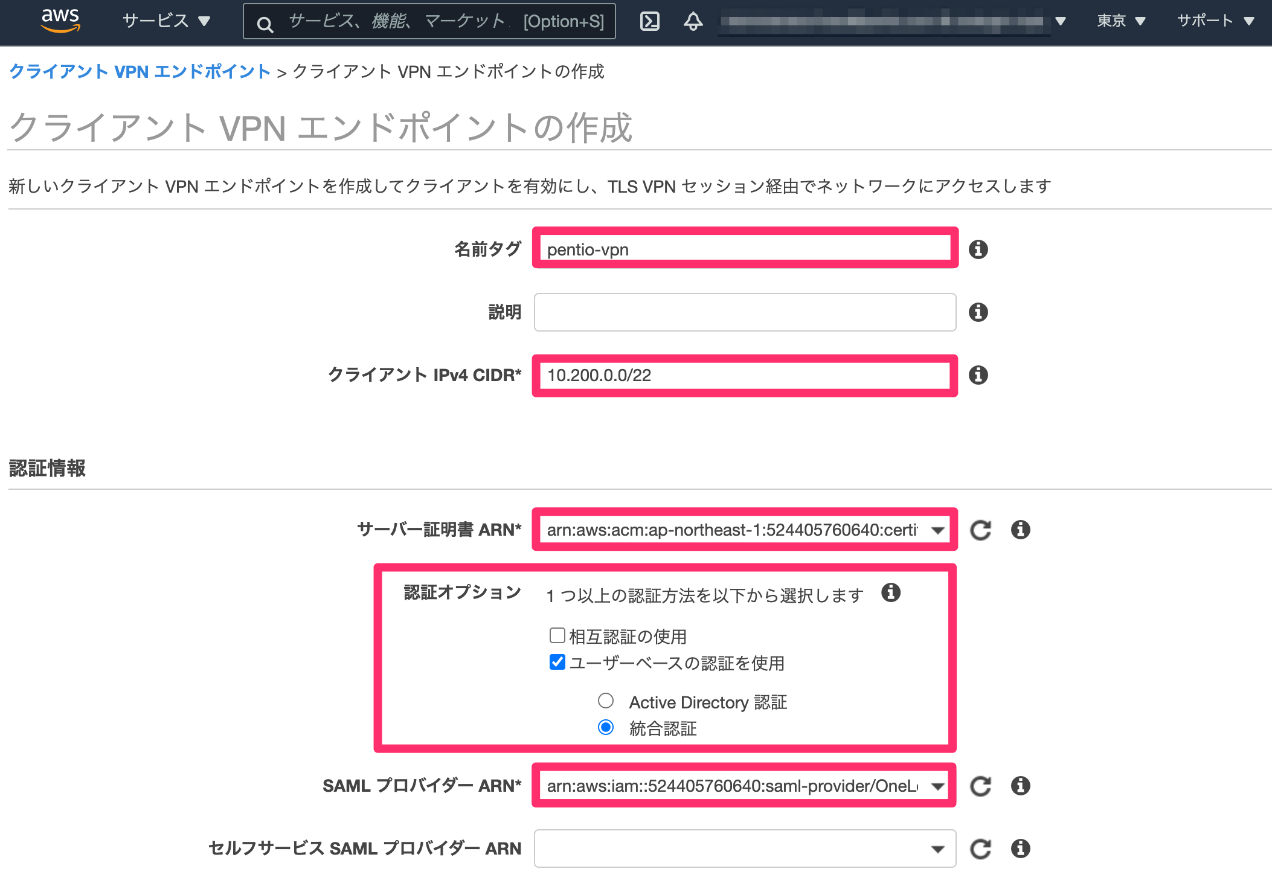Image resolution: width=1272 pixels, height=892 pixels.
Task: Open the AWS home logo
Action: point(60,21)
